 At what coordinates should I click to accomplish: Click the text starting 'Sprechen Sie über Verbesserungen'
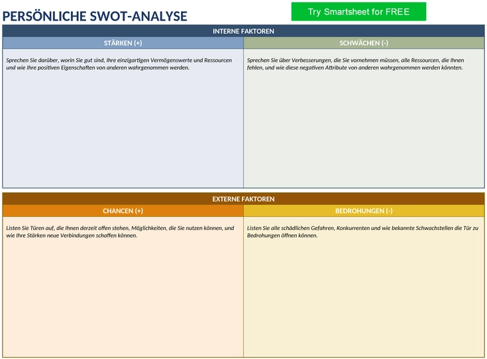(x=355, y=64)
